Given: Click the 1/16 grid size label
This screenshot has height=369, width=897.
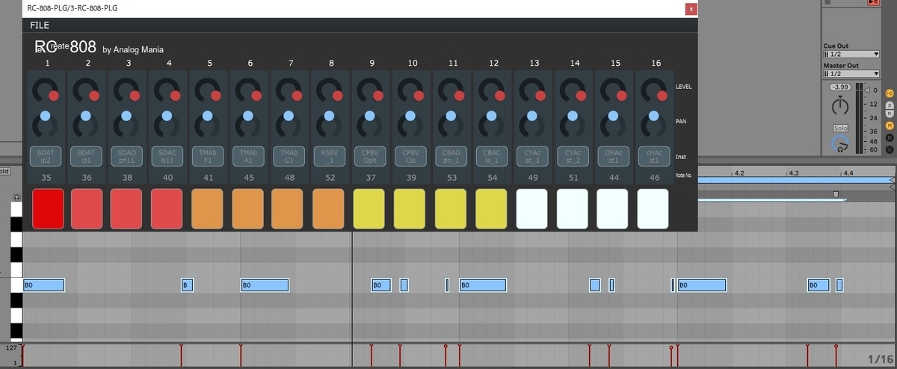Looking at the screenshot, I should point(880,359).
